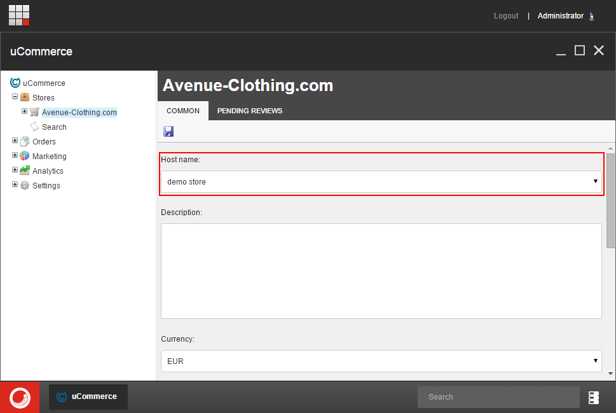
Task: Click the Search tag icon in tree
Action: pos(34,127)
